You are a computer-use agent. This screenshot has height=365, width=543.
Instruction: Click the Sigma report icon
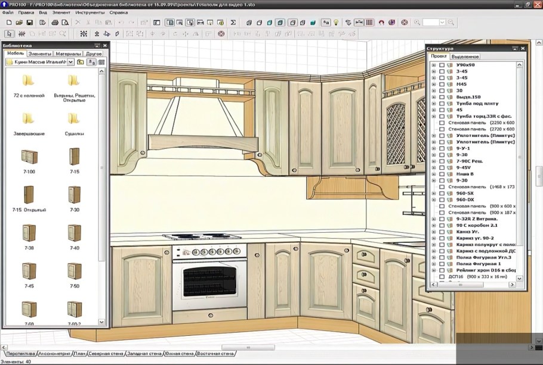[233, 23]
